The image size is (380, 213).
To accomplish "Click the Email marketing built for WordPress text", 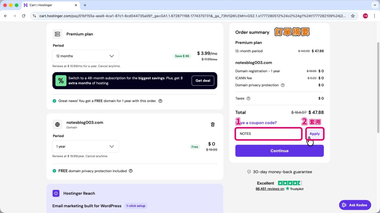I will tap(87, 206).
